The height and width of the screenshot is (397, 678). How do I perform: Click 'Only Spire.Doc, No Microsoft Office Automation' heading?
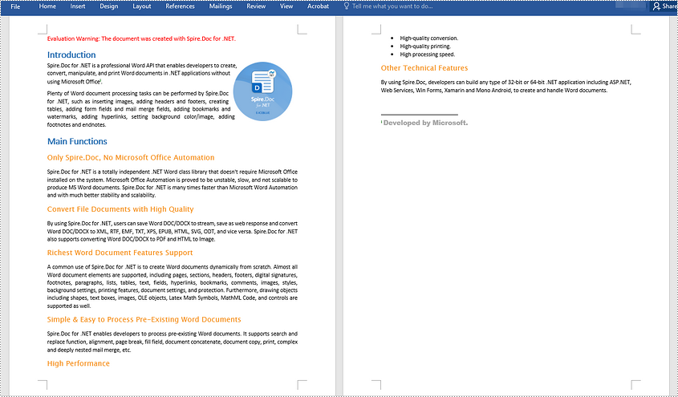131,158
